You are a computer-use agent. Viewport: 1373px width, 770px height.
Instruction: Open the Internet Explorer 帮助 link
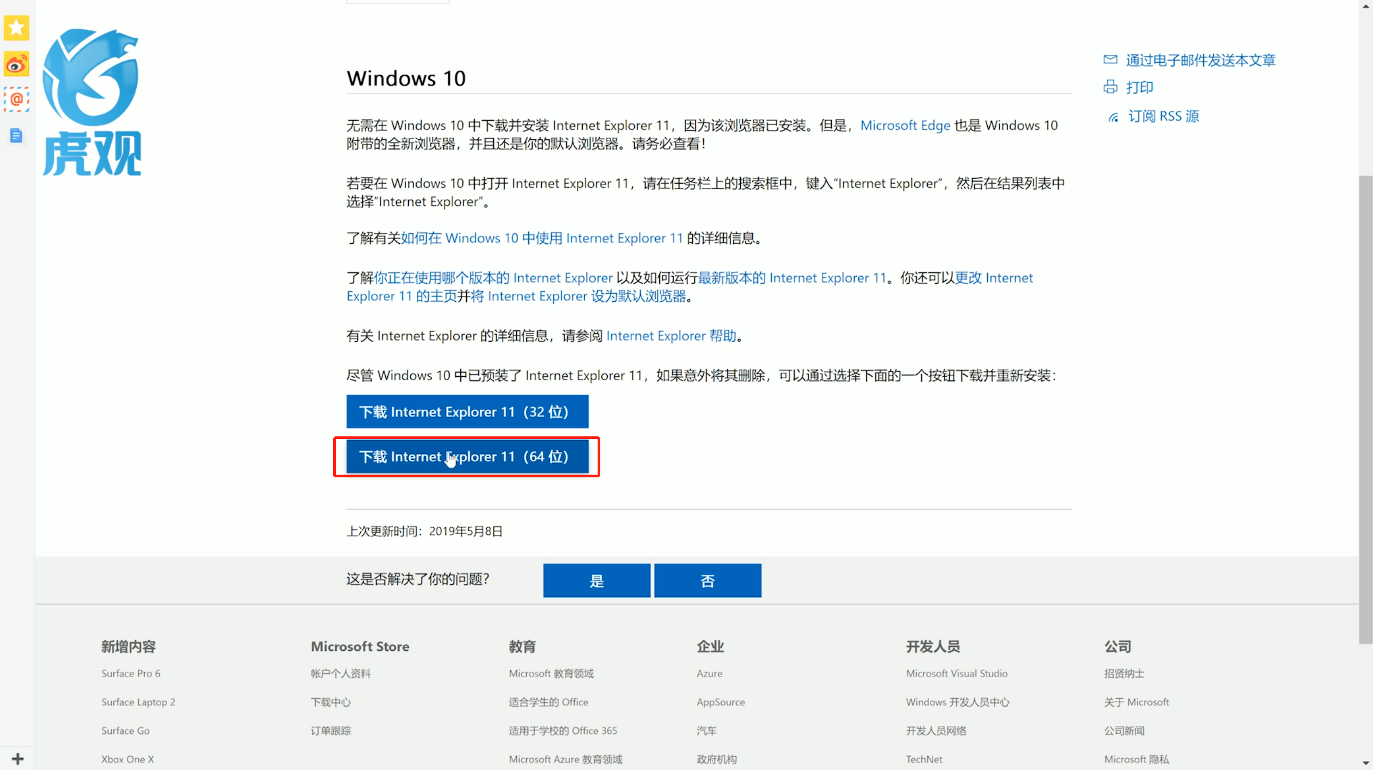[x=671, y=336]
